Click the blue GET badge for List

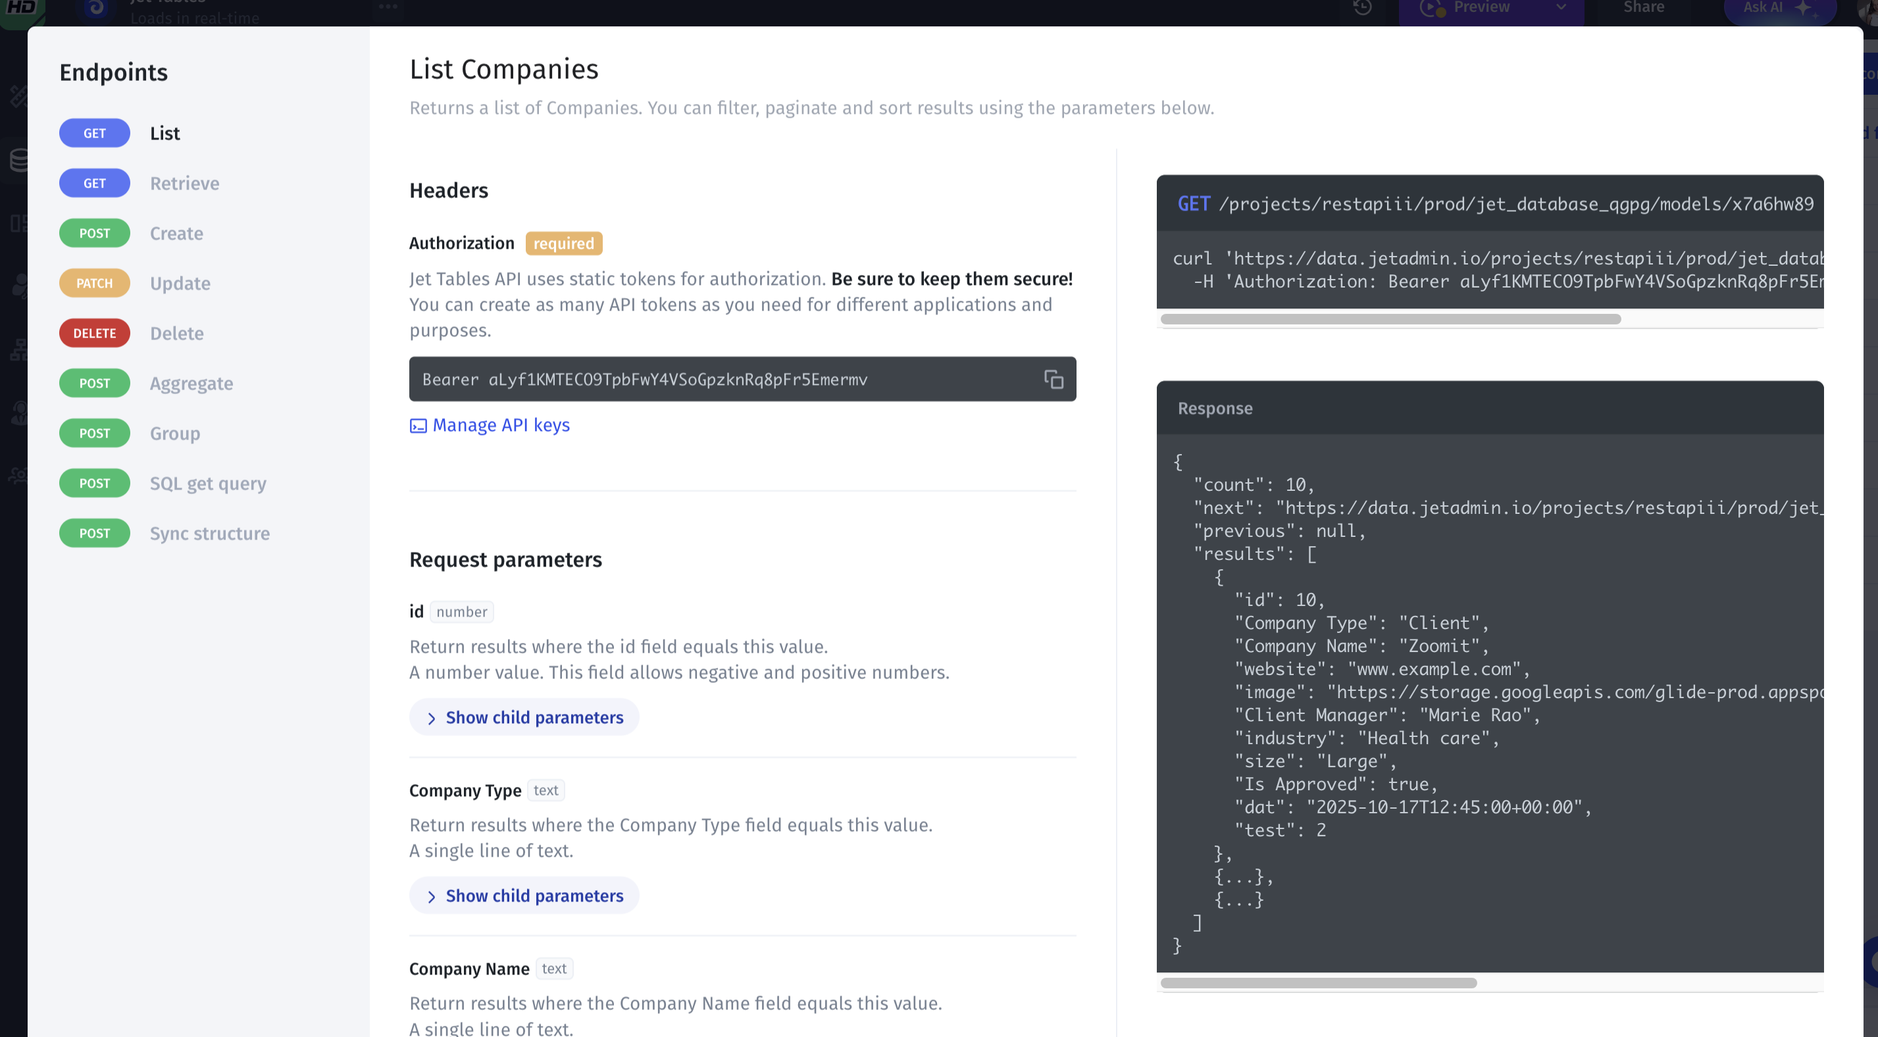(x=94, y=134)
